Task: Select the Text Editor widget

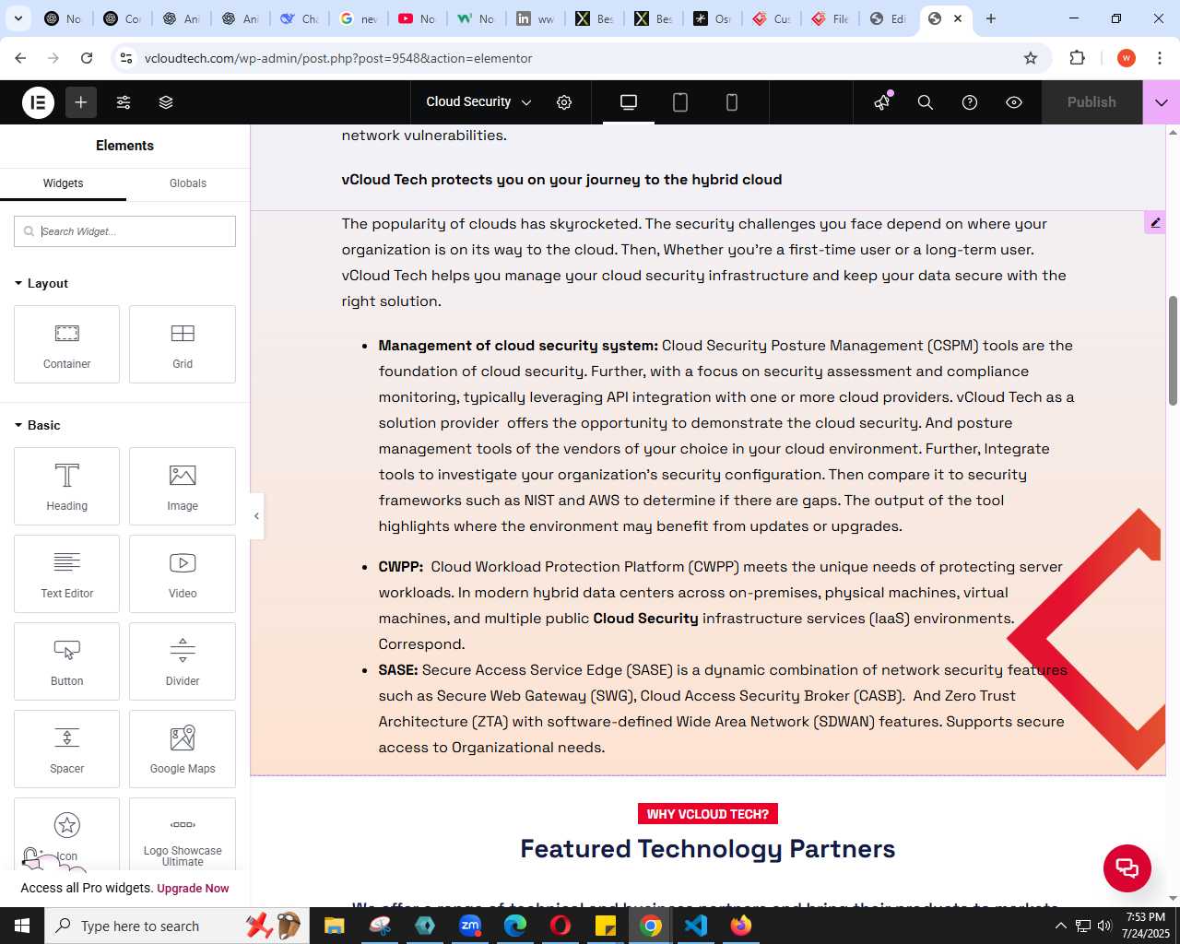Action: tap(66, 573)
